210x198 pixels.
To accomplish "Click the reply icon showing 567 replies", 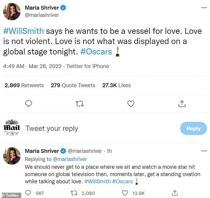I will point(29,193).
